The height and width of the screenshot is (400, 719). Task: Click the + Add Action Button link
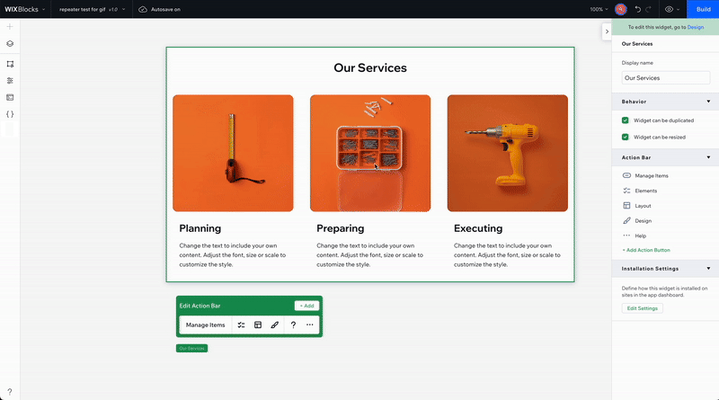pos(646,250)
